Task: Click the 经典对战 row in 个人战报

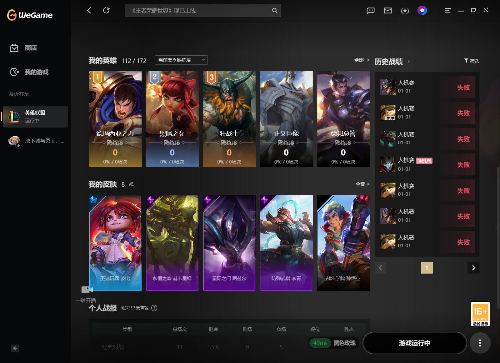Action: [229, 347]
